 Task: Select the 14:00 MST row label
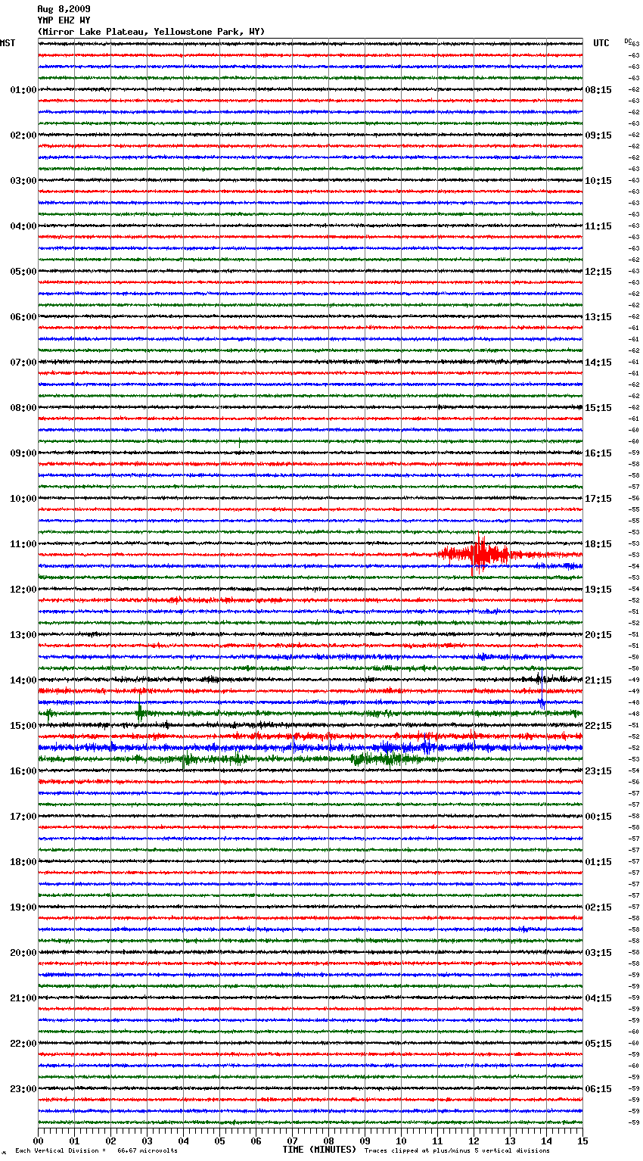pos(23,680)
